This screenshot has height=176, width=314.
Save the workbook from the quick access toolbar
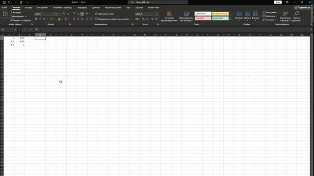(x=4, y=2)
